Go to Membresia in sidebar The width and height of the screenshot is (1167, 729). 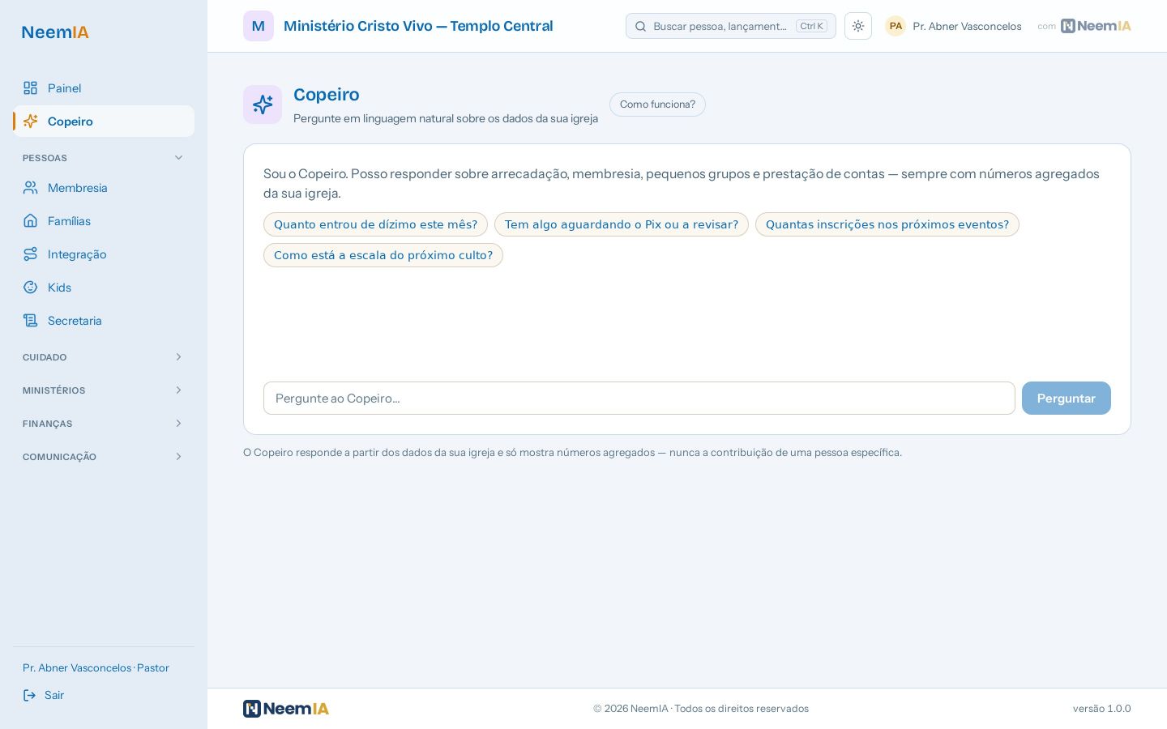(104, 188)
